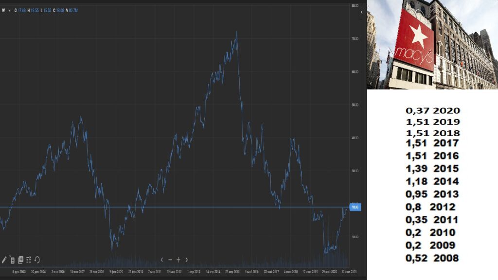Viewport: 498px width, 280px height.
Task: Click the 27 апр 2015 date label
Action: tap(233, 272)
